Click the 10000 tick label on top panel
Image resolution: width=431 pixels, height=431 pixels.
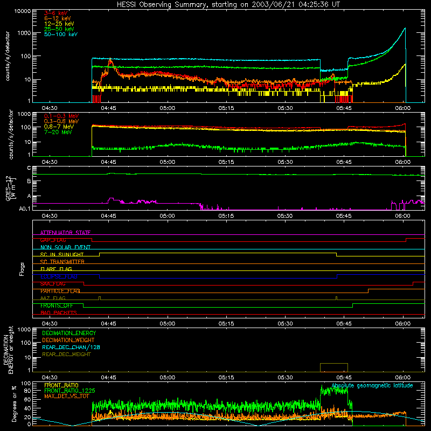[x=23, y=11]
